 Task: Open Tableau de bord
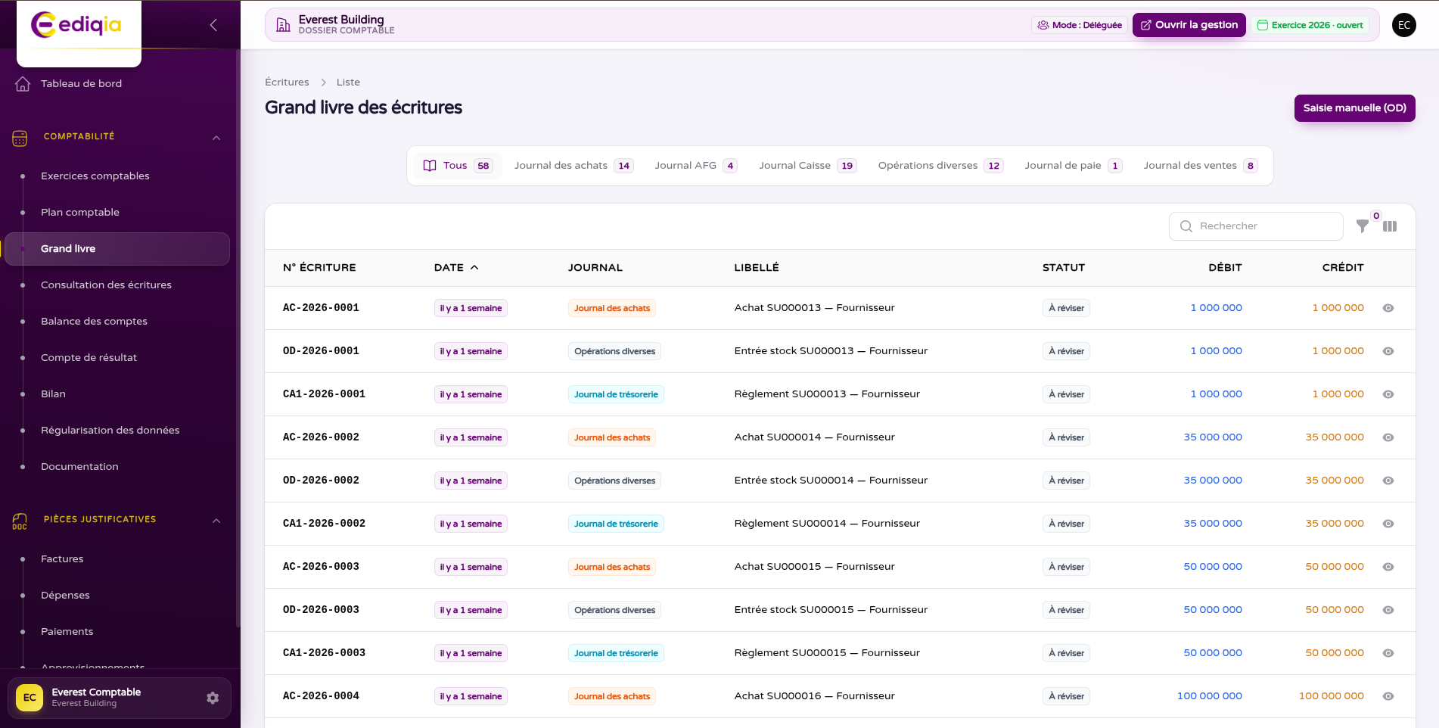(x=81, y=83)
